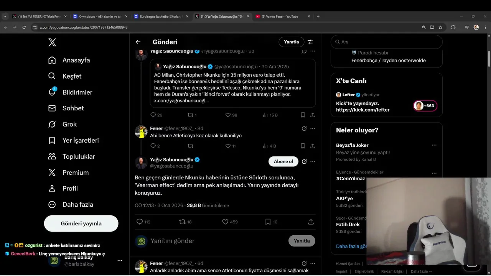
Task: Open more options for Beyaz'la Joker trend
Action: point(434,145)
